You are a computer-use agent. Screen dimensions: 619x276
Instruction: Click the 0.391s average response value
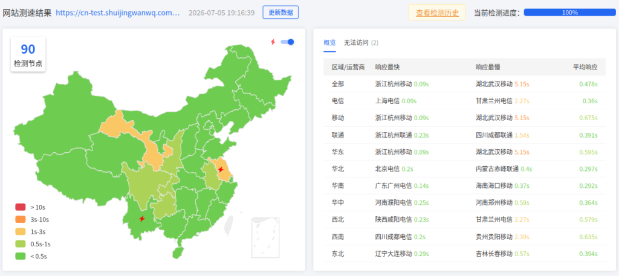pyautogui.click(x=589, y=135)
